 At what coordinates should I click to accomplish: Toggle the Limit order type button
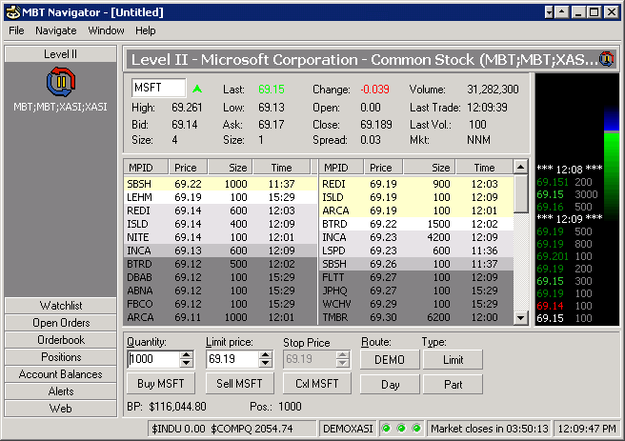(x=453, y=360)
